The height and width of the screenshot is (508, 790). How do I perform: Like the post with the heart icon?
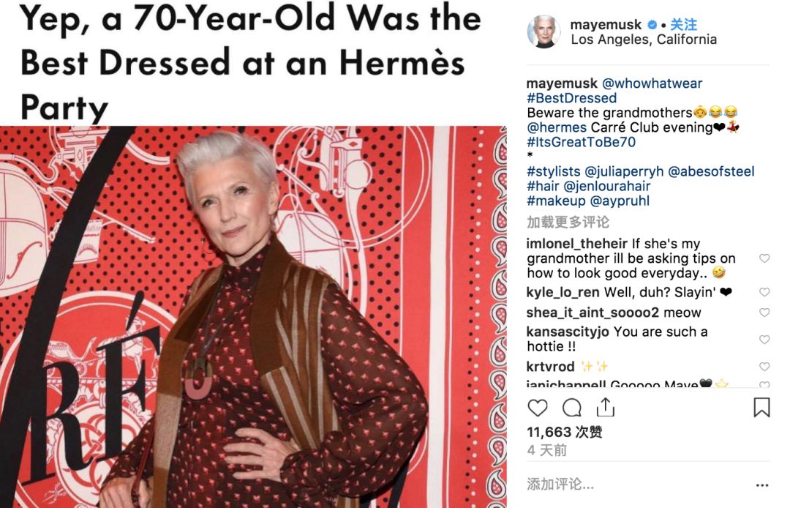click(x=537, y=408)
